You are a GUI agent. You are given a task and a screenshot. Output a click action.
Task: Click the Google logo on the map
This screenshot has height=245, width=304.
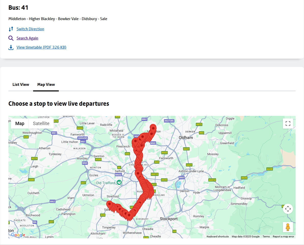coord(18,235)
